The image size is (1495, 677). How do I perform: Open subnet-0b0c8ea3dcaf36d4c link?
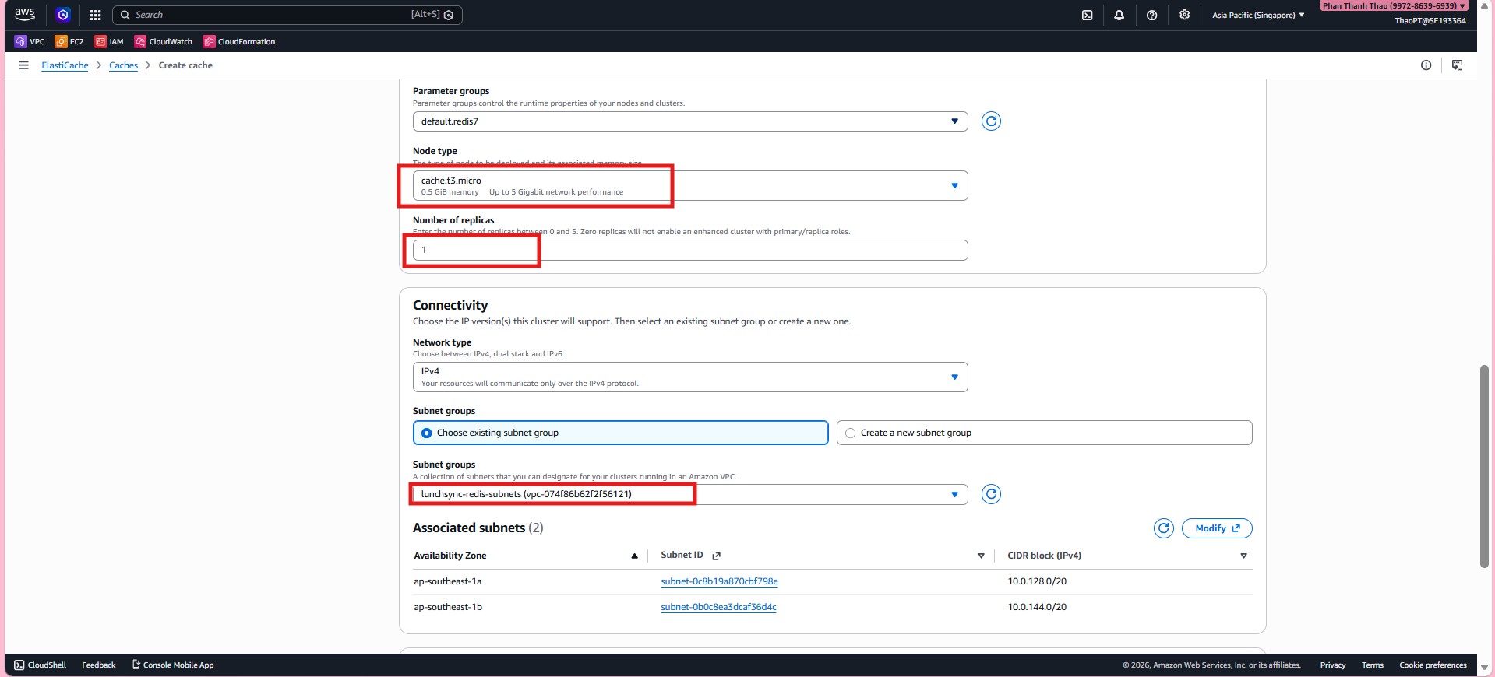(x=718, y=607)
